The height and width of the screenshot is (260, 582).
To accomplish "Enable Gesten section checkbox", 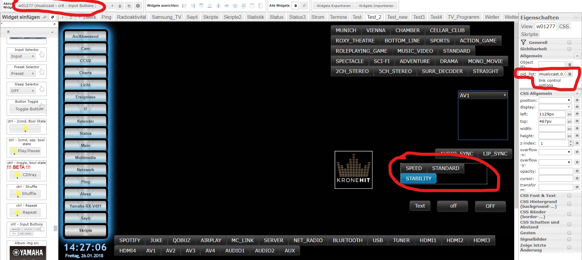I will pyautogui.click(x=569, y=233).
